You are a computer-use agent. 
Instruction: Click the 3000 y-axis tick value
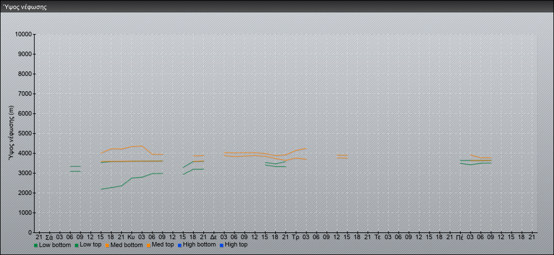pyautogui.click(x=25, y=173)
